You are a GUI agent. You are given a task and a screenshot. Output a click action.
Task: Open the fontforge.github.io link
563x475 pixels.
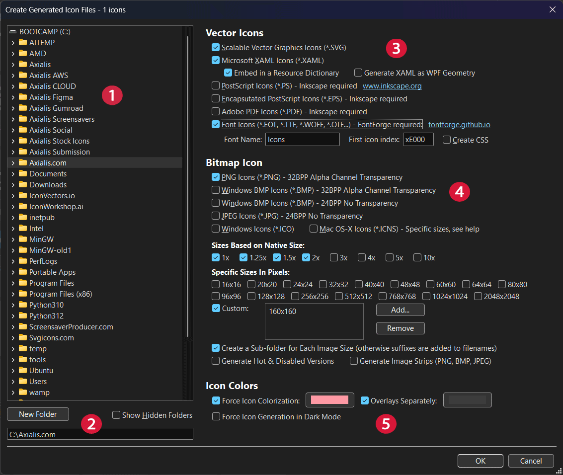(459, 124)
